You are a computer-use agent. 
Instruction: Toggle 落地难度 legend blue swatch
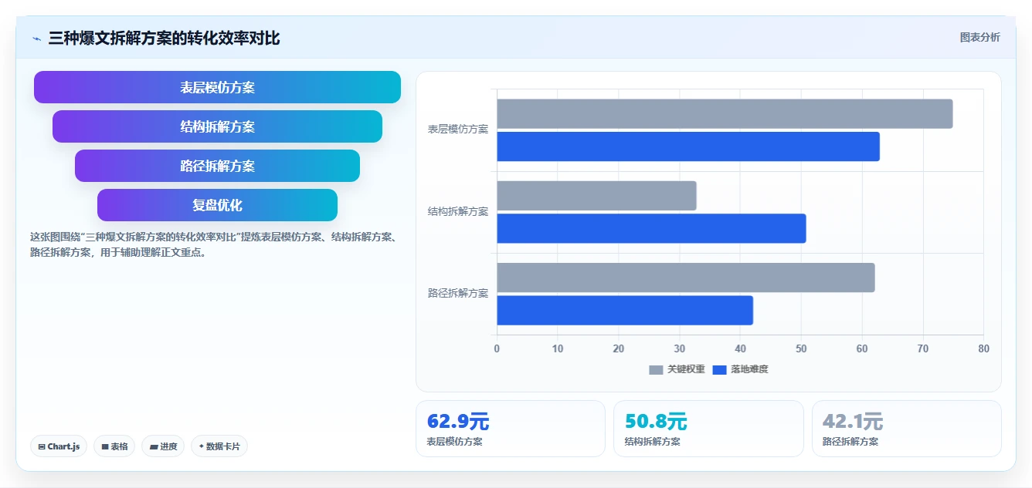(x=719, y=370)
